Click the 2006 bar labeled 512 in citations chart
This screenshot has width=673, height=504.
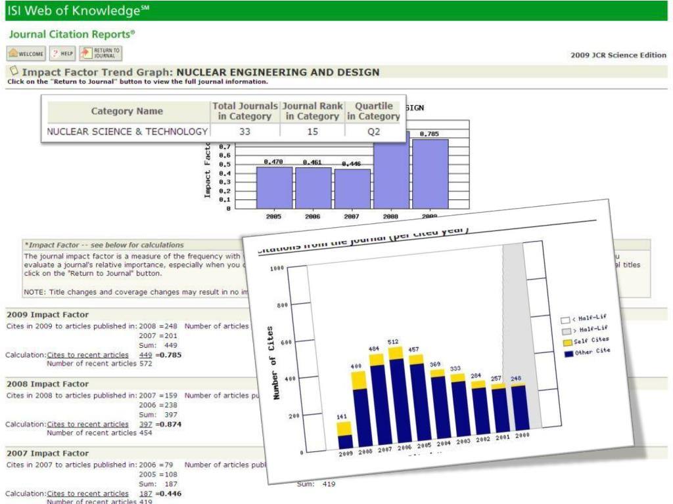pos(399,394)
